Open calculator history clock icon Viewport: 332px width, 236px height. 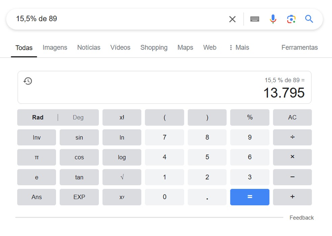point(28,81)
